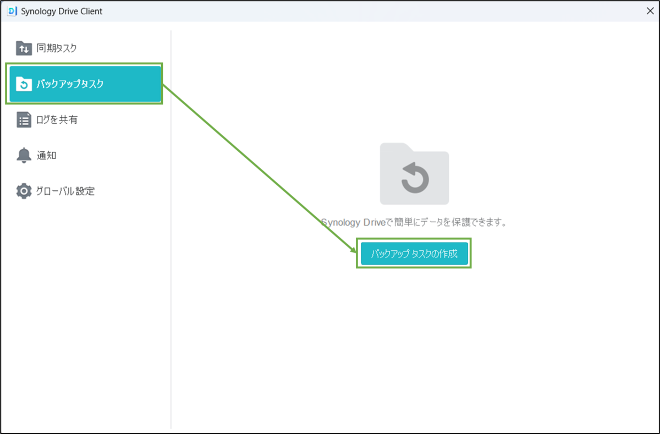Open the 同期タスク sidebar tab
660x434 pixels.
pyautogui.click(x=85, y=48)
